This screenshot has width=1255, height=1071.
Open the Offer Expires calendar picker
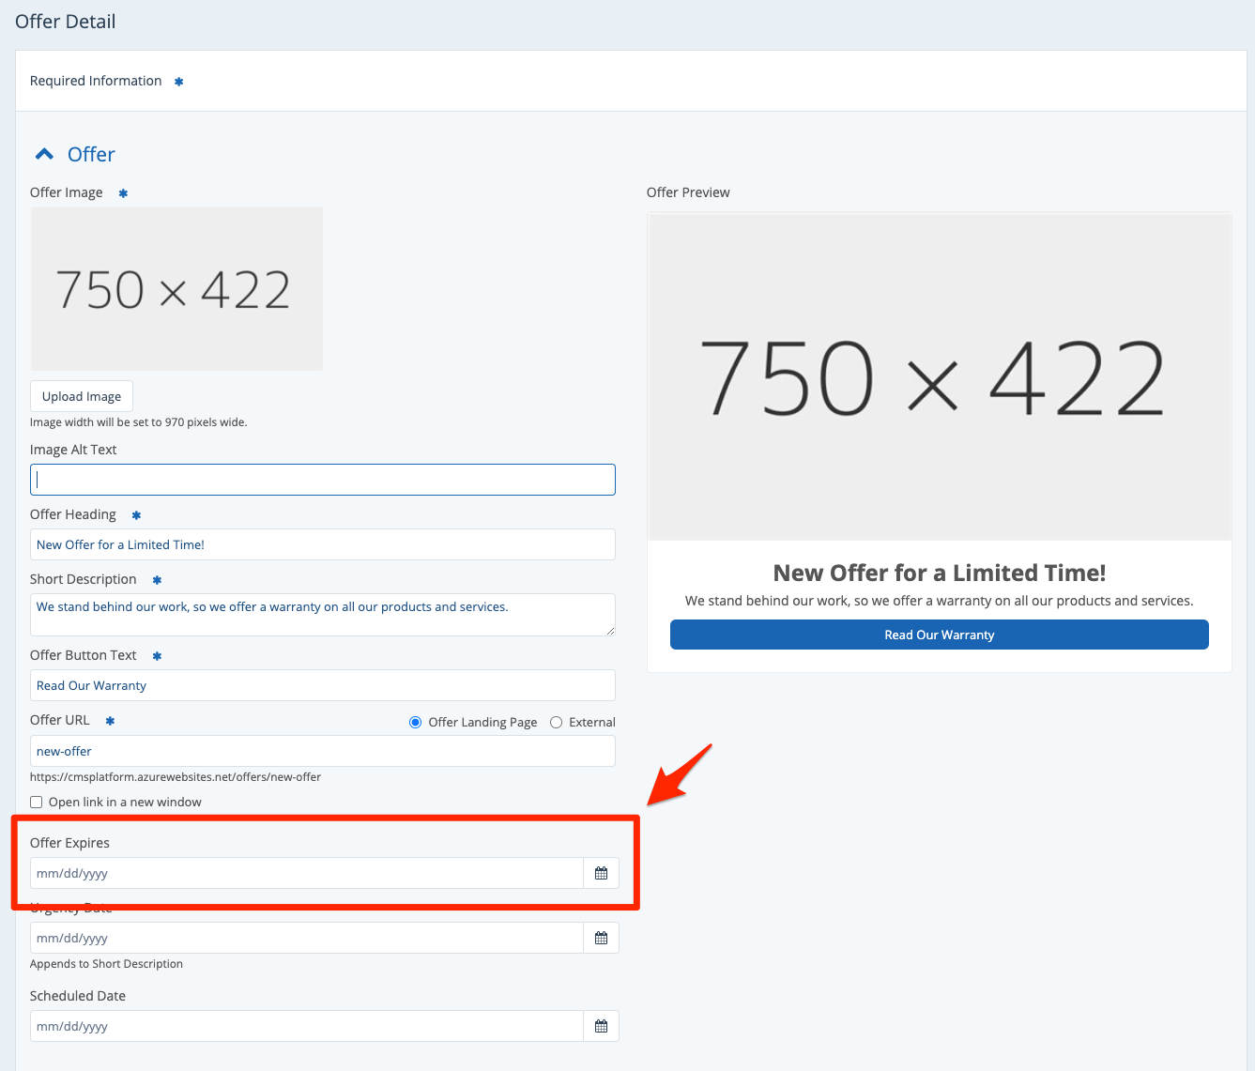point(601,873)
